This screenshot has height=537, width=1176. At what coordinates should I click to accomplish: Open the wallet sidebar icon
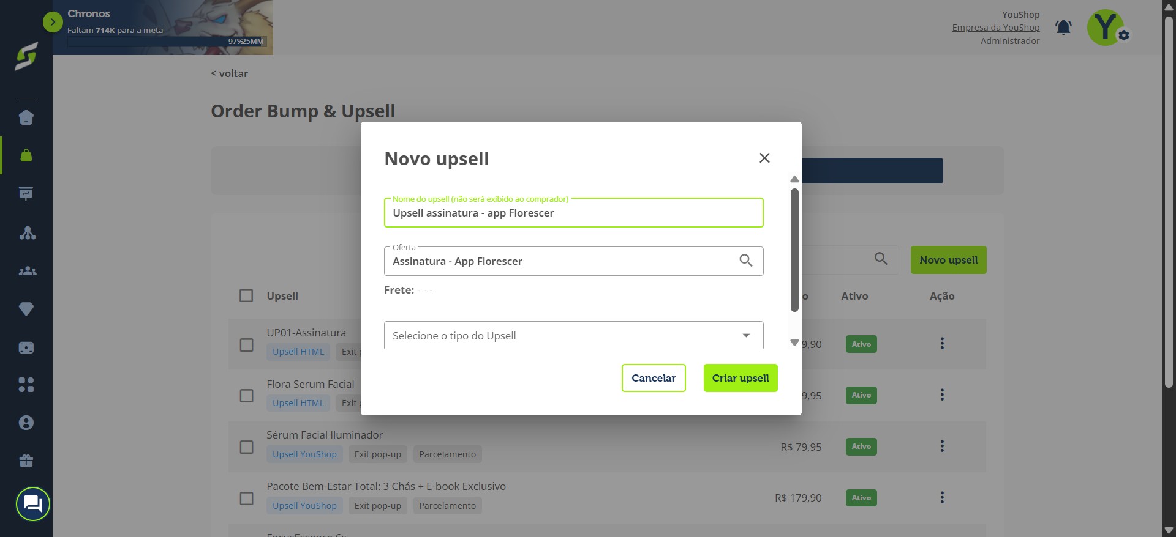pyautogui.click(x=26, y=347)
